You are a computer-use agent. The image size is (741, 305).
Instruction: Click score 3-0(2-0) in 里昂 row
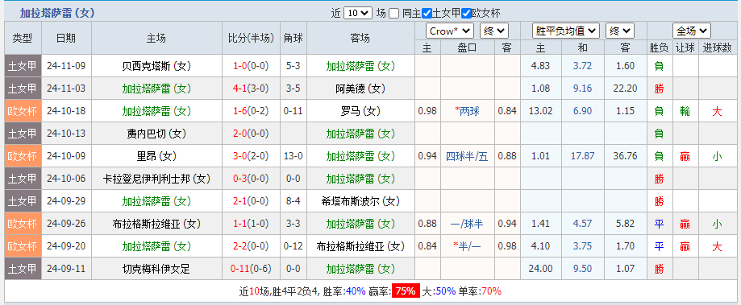251,156
